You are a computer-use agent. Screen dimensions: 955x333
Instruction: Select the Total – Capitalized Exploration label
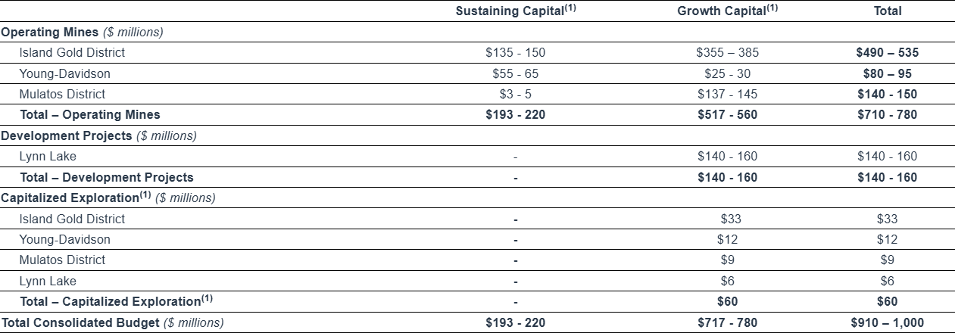pyautogui.click(x=115, y=301)
